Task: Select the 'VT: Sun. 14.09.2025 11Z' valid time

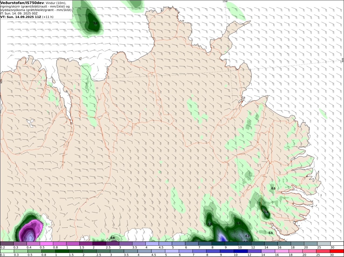Action: click(x=20, y=17)
